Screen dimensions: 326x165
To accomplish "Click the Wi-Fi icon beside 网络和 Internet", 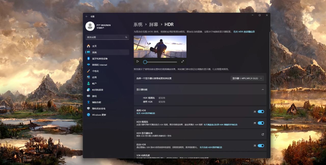I will click(88, 65).
